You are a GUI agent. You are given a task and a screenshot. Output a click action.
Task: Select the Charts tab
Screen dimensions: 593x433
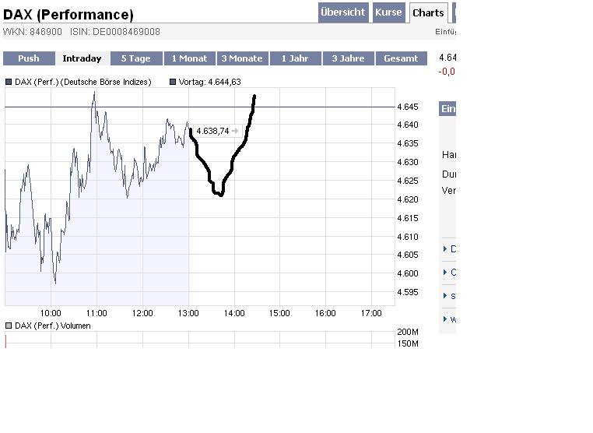pos(428,12)
